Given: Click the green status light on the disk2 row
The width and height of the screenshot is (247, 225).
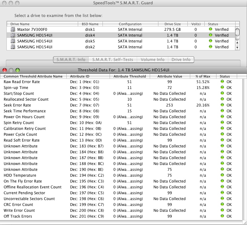Looking at the screenshot, I should (x=211, y=46).
